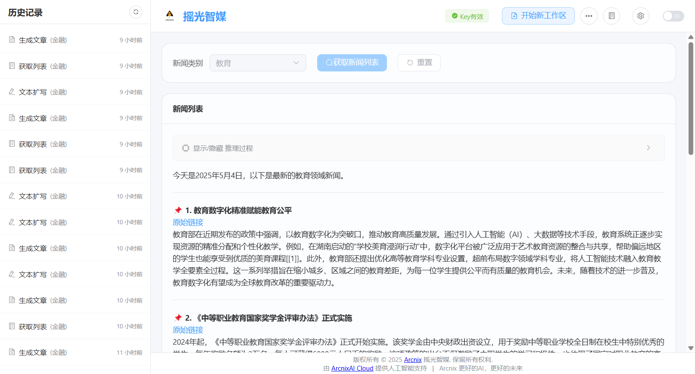Viewport: 695px width, 374px height.
Task: Follow the ArcnixAI Cloud footer link
Action: (x=352, y=368)
